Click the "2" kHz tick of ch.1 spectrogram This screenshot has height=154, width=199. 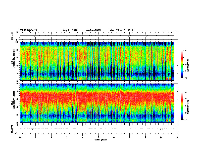[18, 73]
